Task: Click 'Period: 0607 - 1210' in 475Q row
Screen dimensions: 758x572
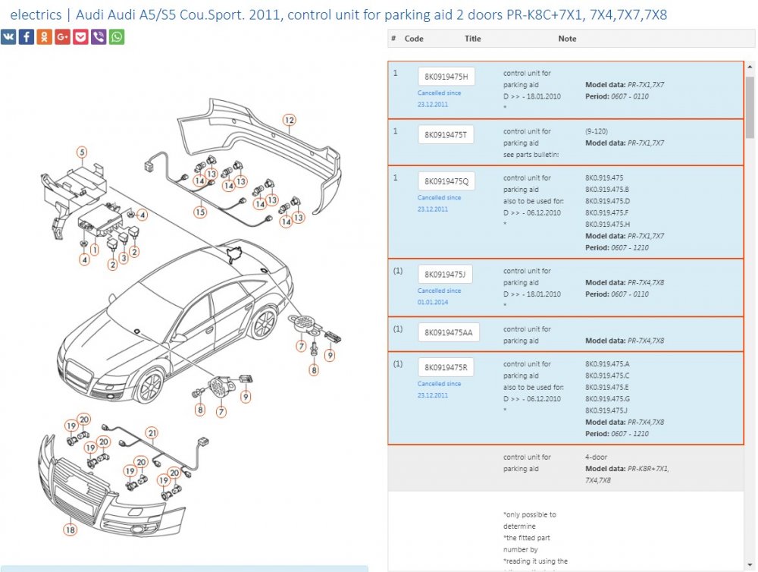Action: tap(617, 247)
